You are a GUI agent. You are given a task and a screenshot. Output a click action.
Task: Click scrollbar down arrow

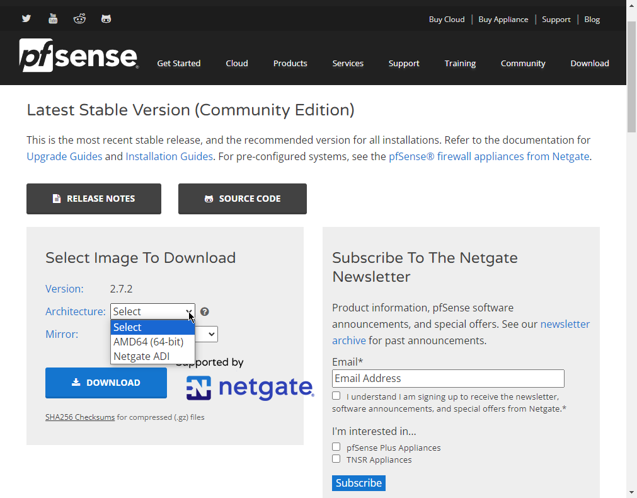click(631, 494)
